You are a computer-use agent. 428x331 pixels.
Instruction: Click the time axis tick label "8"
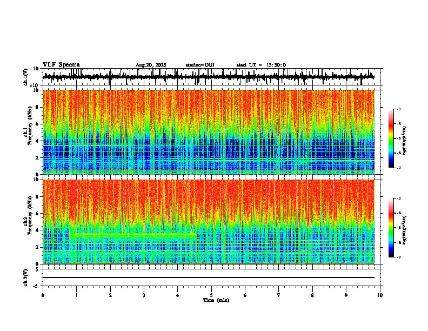312,295
